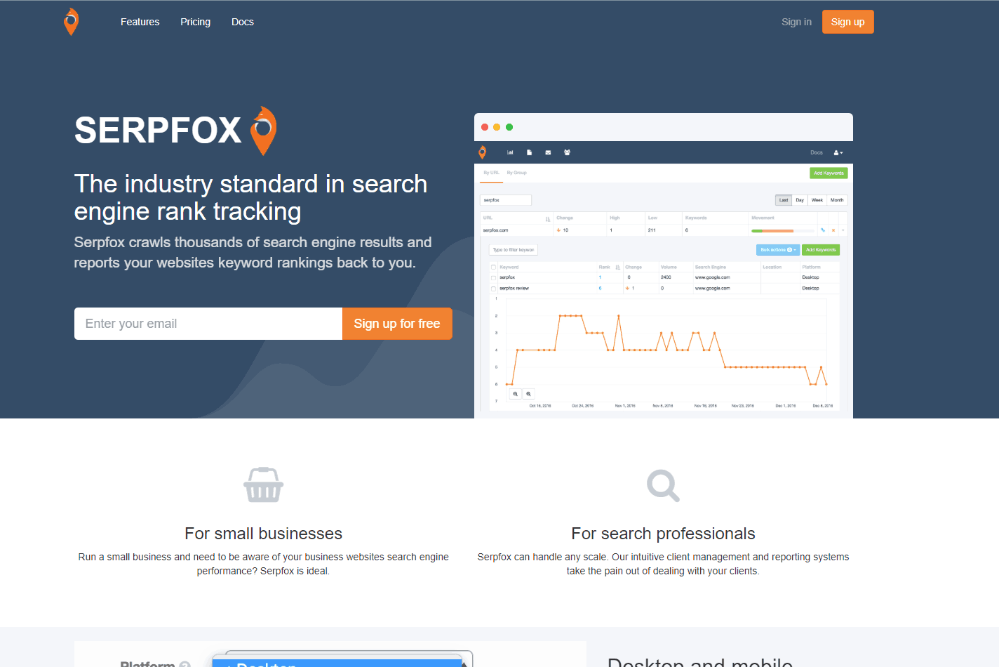This screenshot has height=667, width=999.
Task: Click the magnifying glass icon for search professionals
Action: tap(663, 485)
